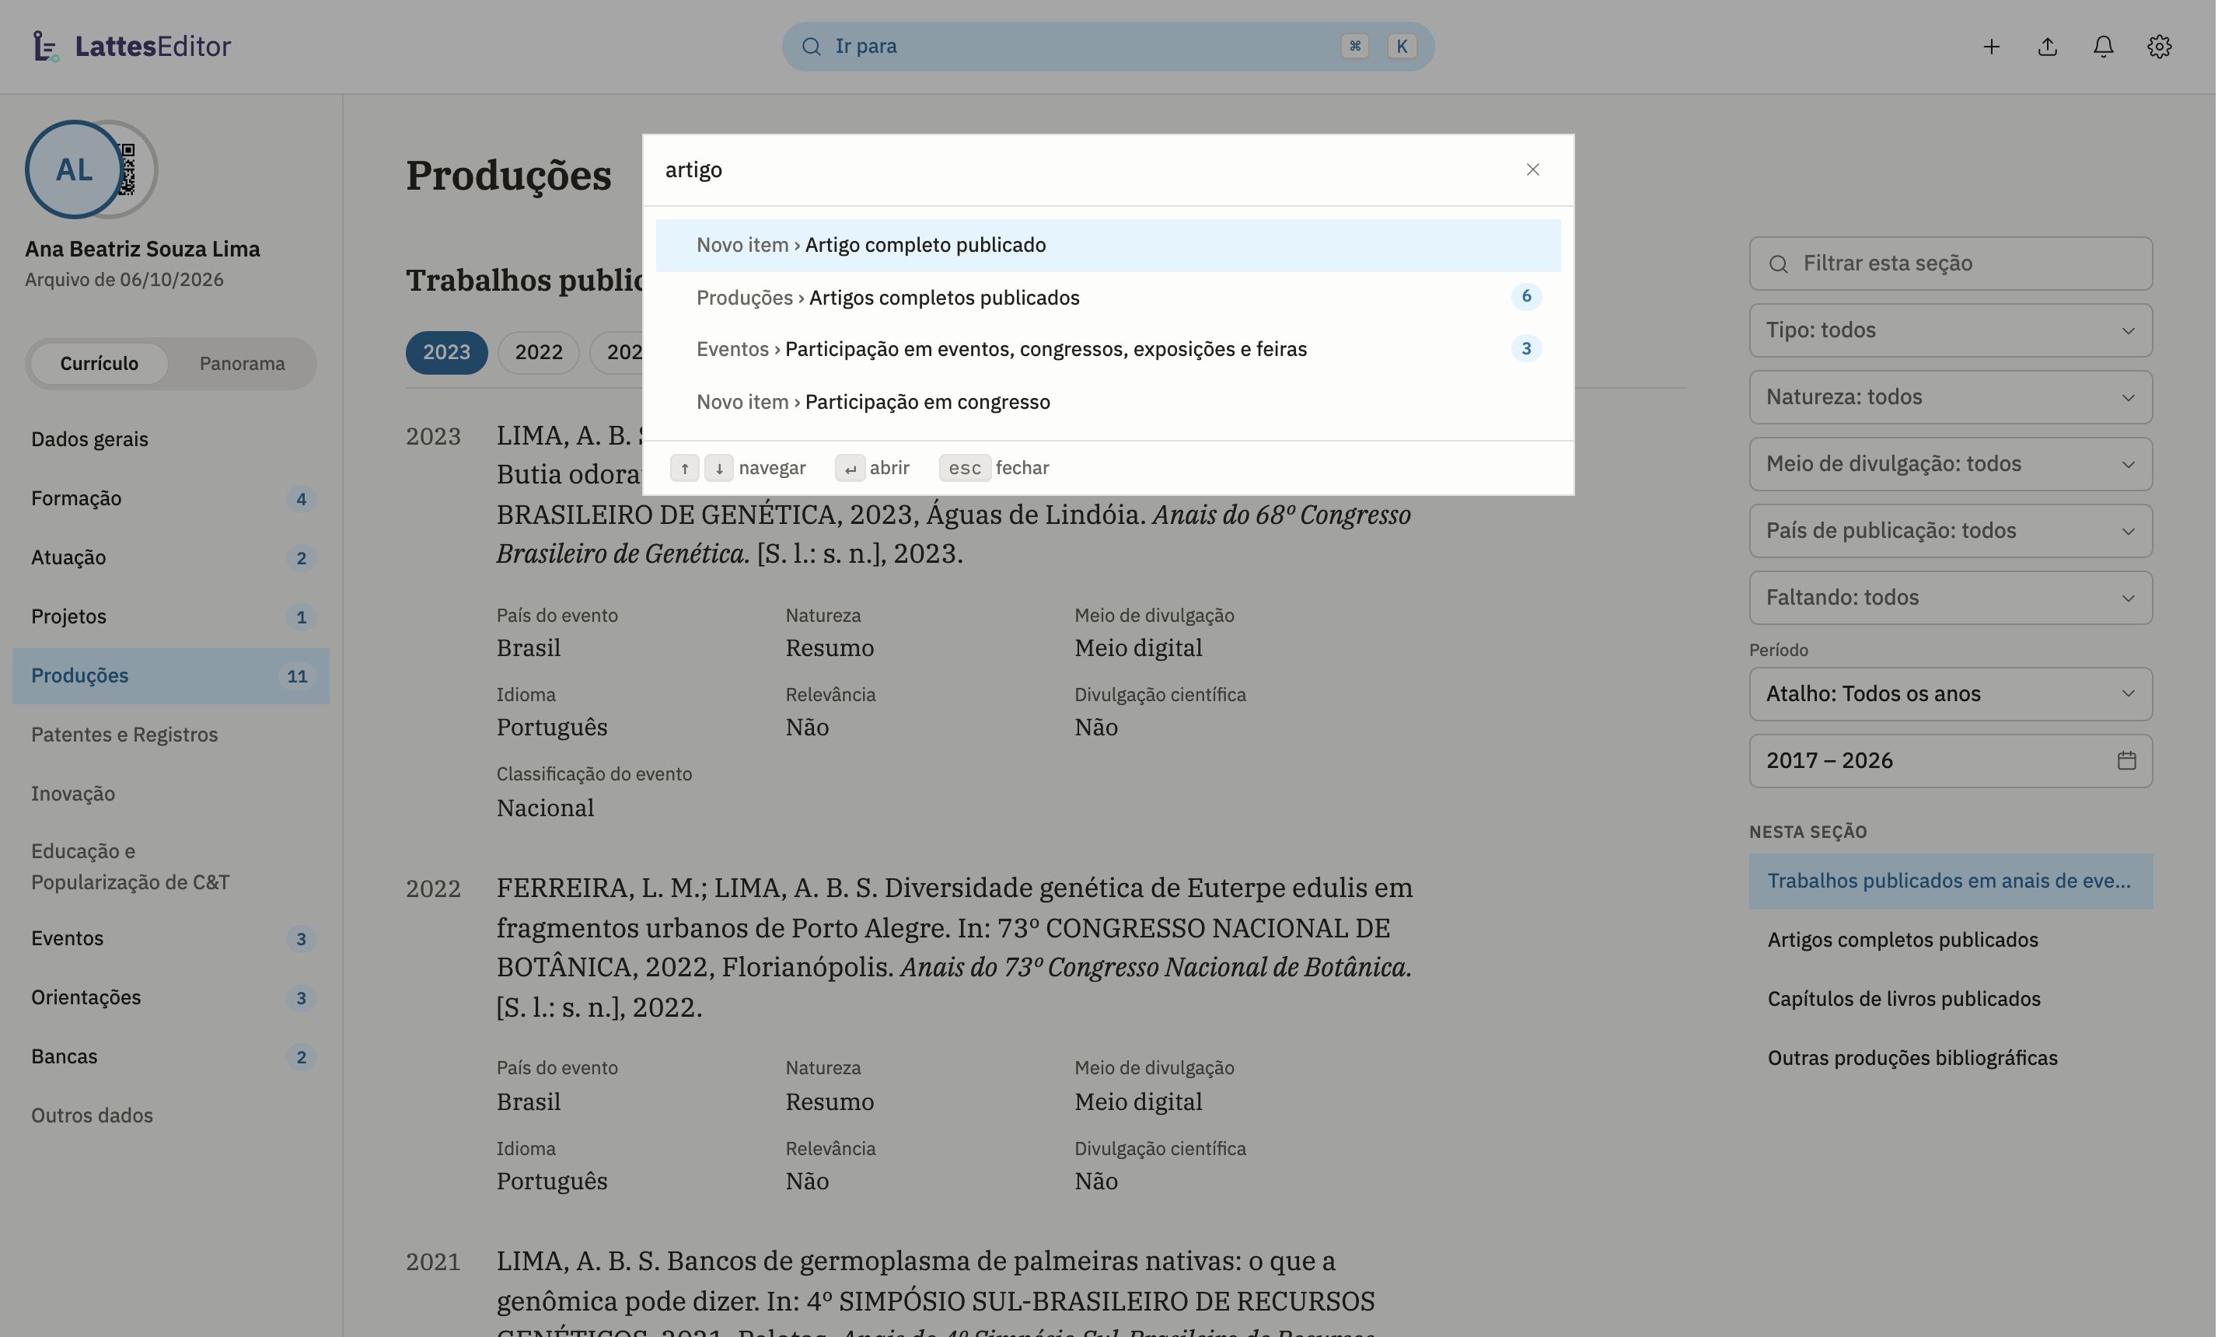Click search magnifier in Ir para bar
Screen dimensions: 2239x1337
tap(811, 47)
